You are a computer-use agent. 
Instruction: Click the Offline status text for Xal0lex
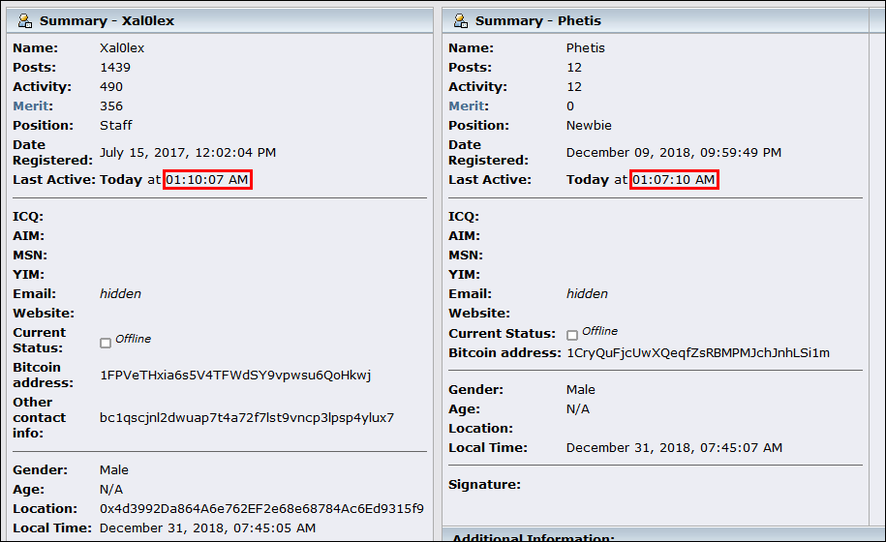click(134, 339)
